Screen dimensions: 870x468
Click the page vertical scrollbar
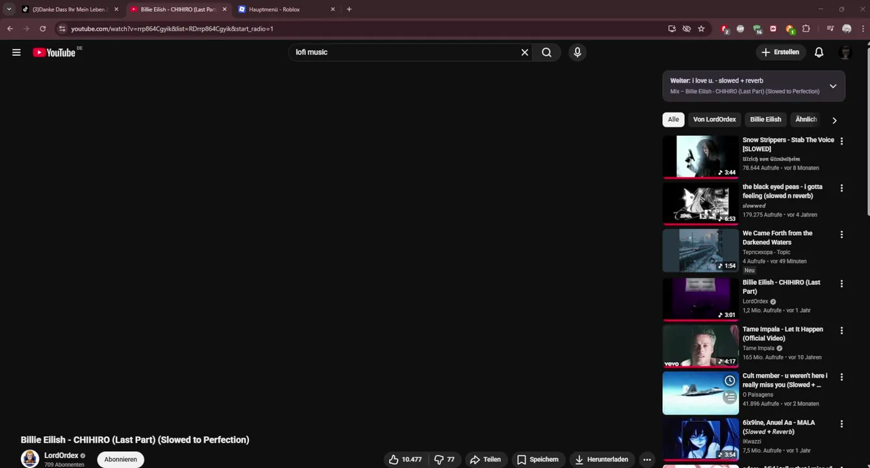[867, 130]
